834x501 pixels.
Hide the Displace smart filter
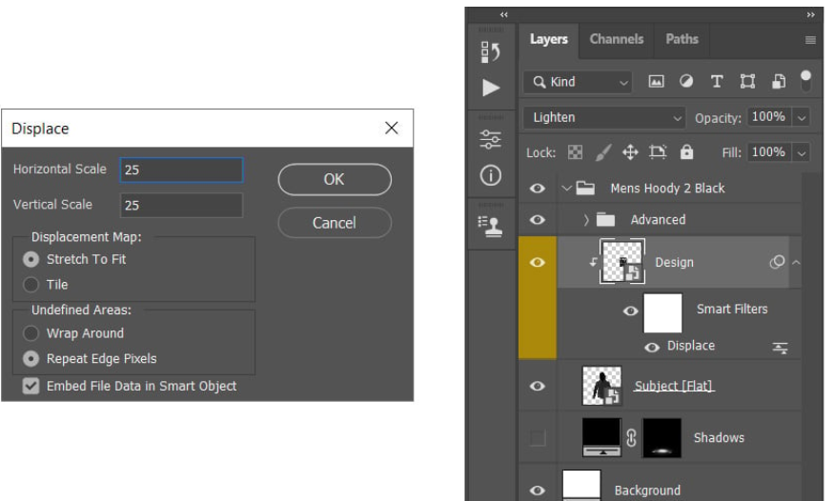point(652,348)
